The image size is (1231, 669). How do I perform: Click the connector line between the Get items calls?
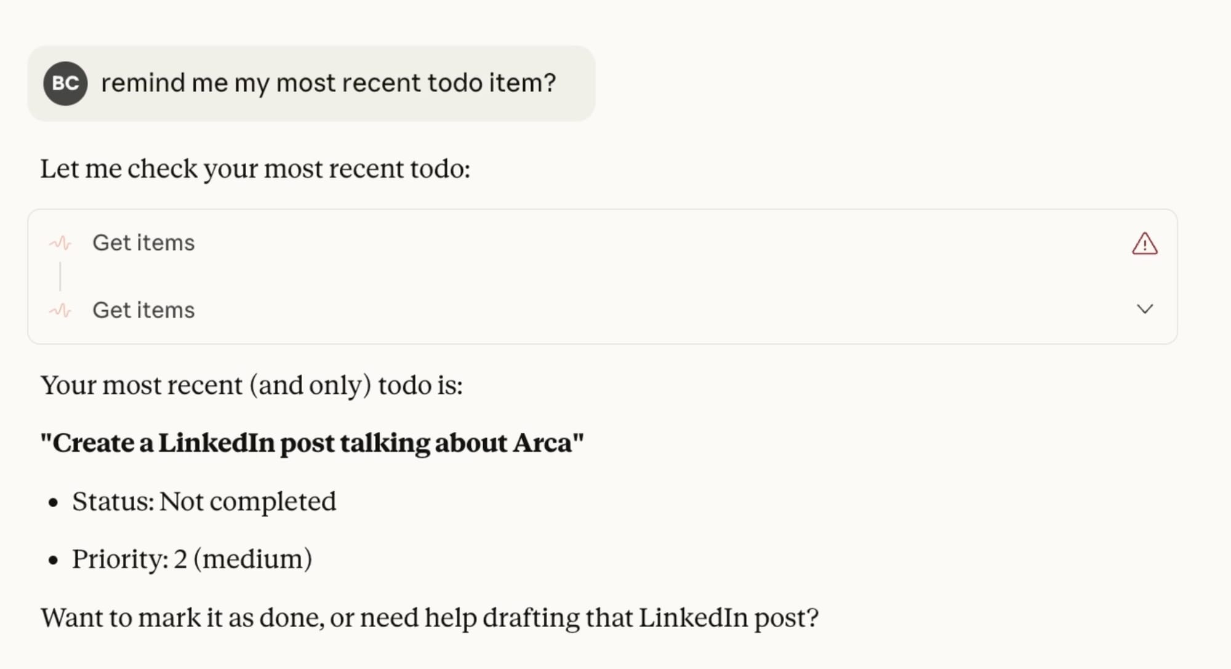point(60,276)
